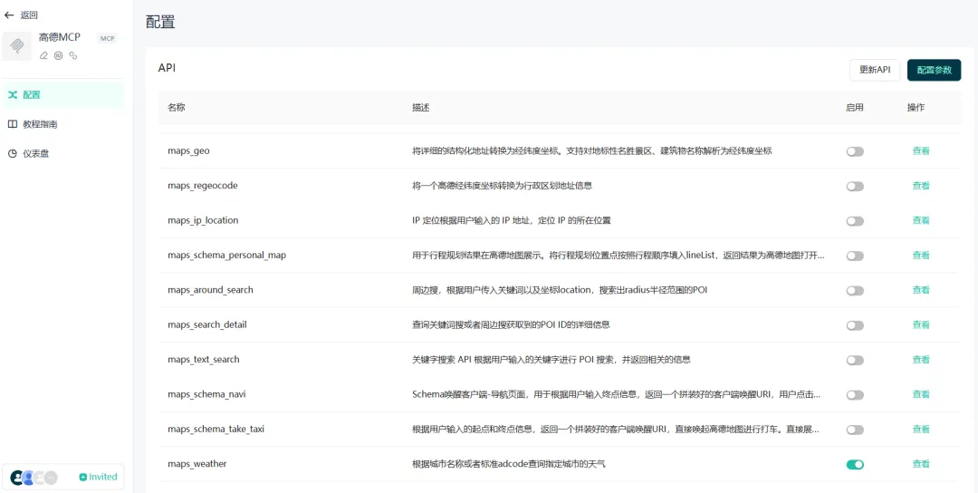Click the MCP tag badge
Screen dimensions: 978x493
click(x=108, y=39)
